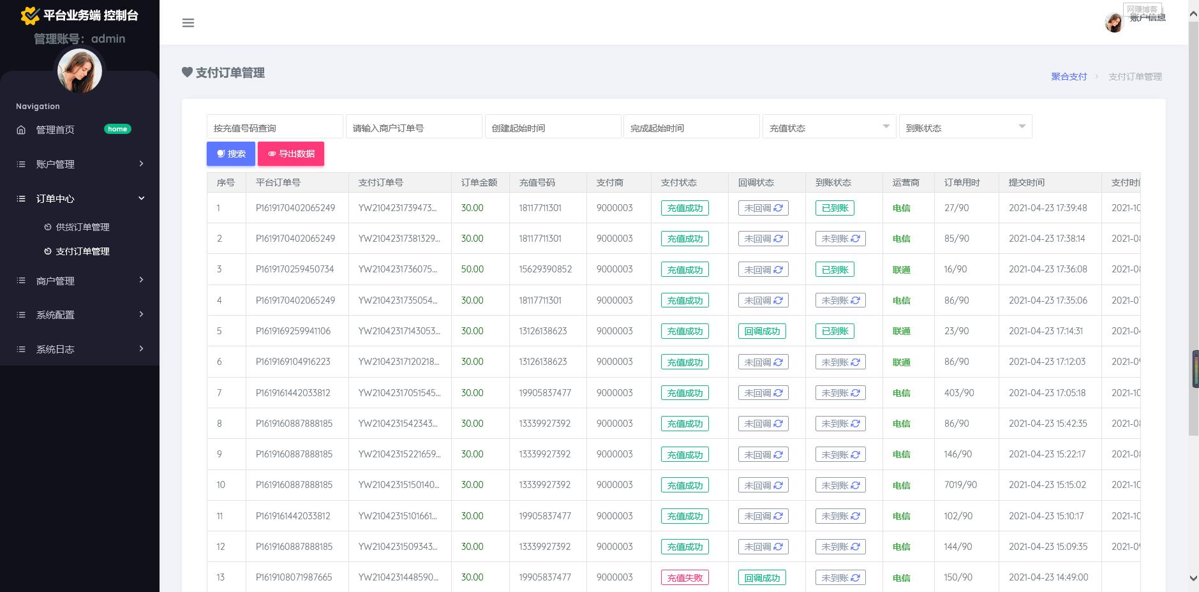Screen dimensions: 1199x592
Task: Click refresh icon in row 8 未回调
Action: [x=778, y=424]
